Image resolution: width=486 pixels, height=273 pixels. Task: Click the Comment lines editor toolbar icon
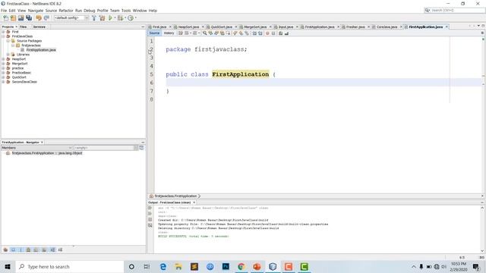coord(281,33)
